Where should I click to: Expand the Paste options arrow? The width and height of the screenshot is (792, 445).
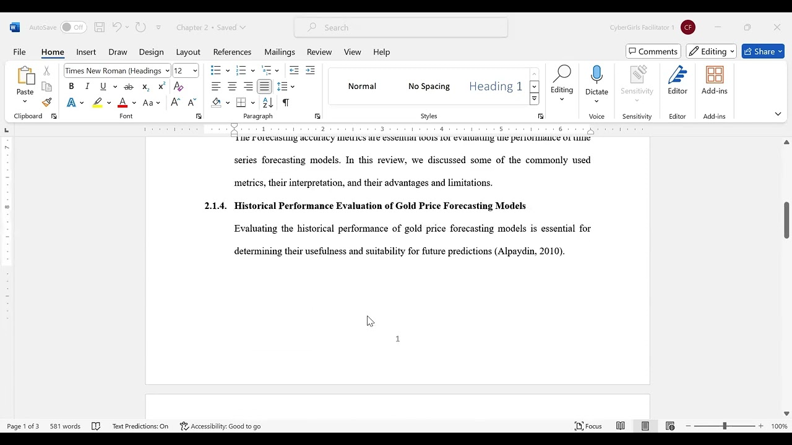[x=25, y=101]
